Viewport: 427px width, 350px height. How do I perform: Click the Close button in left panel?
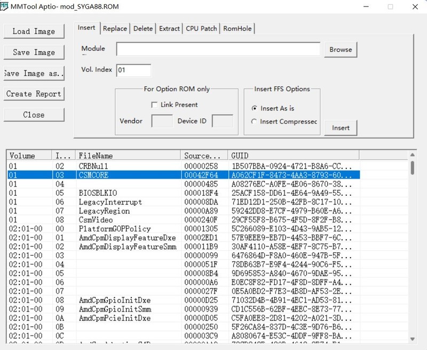click(x=34, y=115)
